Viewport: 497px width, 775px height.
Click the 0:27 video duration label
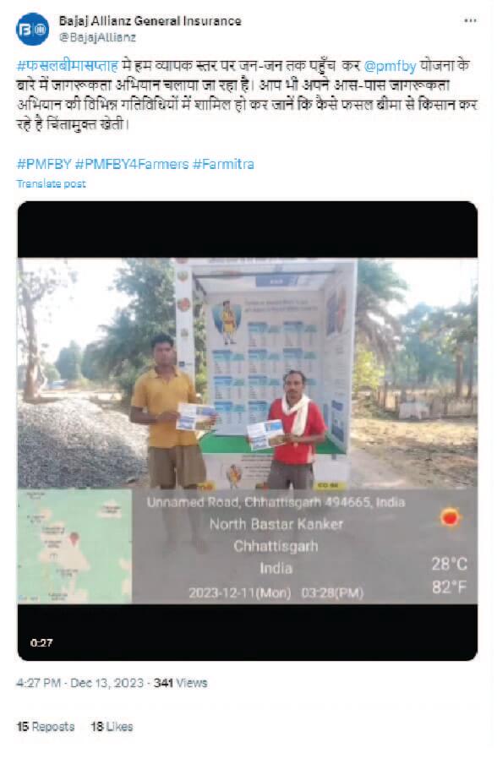[41, 642]
